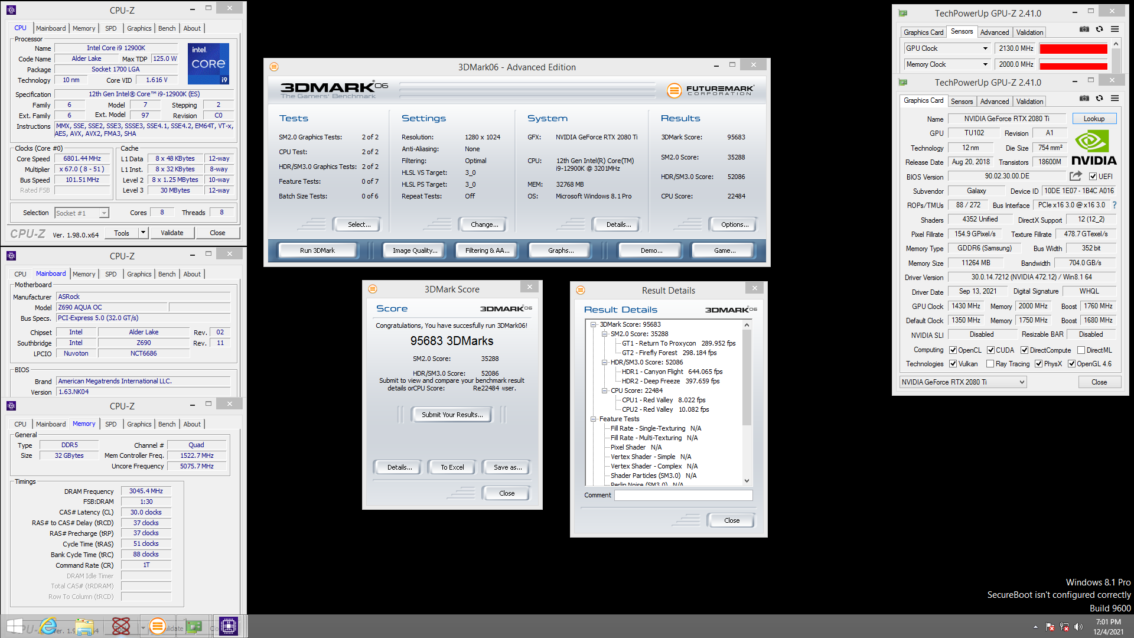Collapse the SM2.0 Score tree node
The width and height of the screenshot is (1134, 638).
604,334
